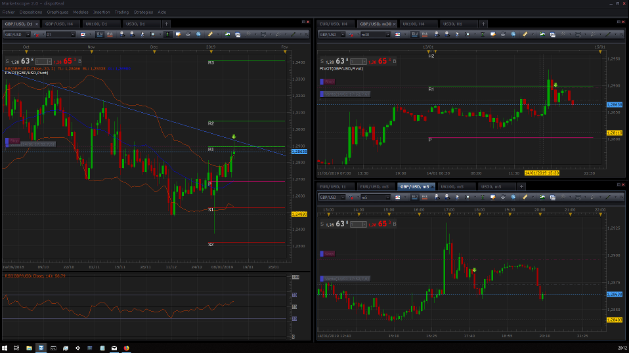
Task: Open the Trading menu
Action: pyautogui.click(x=121, y=12)
